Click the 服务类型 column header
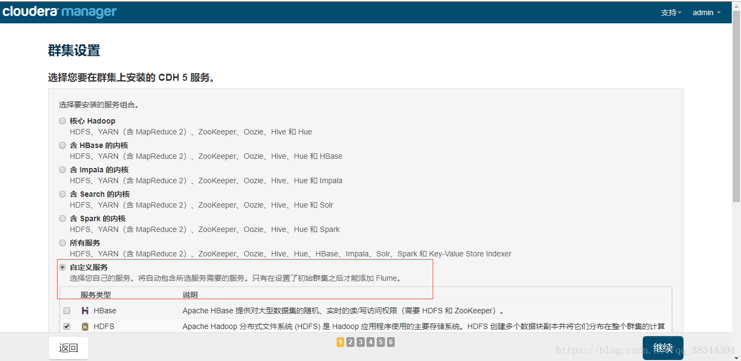Viewport: 741px width, 361px height. [96, 295]
